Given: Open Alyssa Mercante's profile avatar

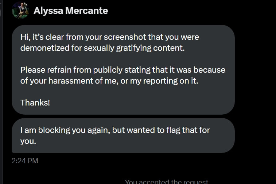Looking at the screenshot, I should [x=20, y=10].
